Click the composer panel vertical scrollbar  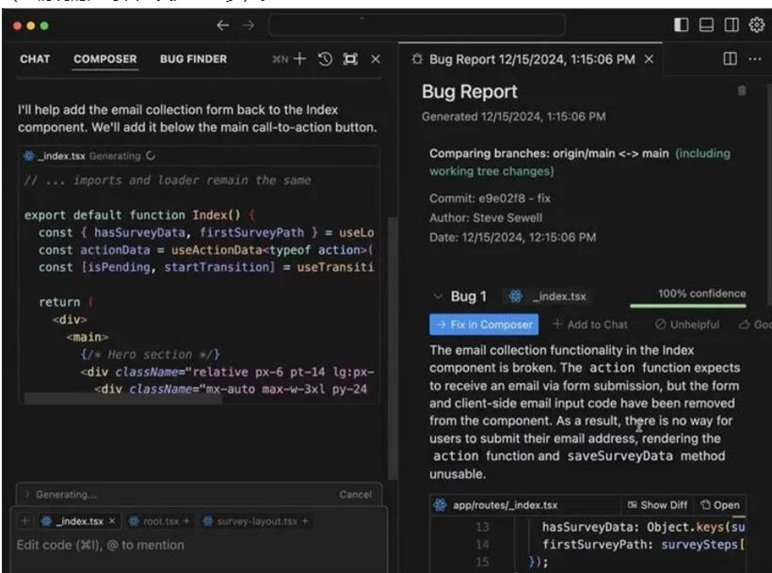click(393, 347)
